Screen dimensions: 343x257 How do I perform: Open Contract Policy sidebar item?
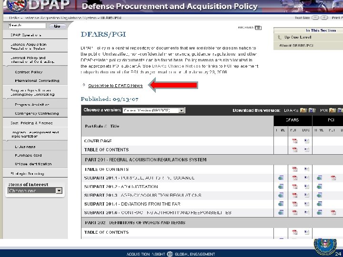29,72
